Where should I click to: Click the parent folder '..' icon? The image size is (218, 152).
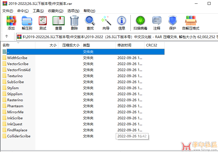tap(4, 52)
